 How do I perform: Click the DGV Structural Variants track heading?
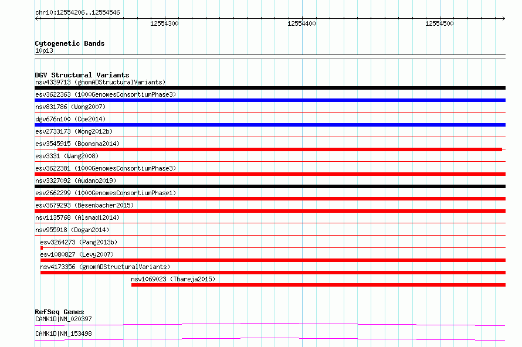coord(82,75)
